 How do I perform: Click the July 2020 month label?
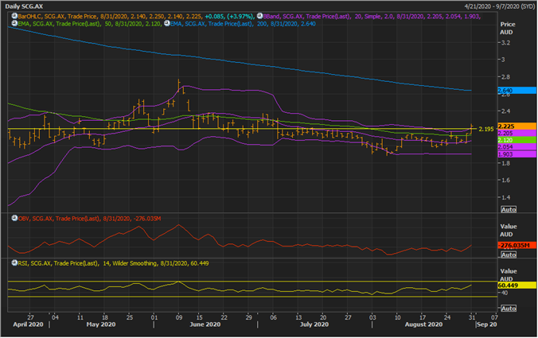(x=314, y=324)
